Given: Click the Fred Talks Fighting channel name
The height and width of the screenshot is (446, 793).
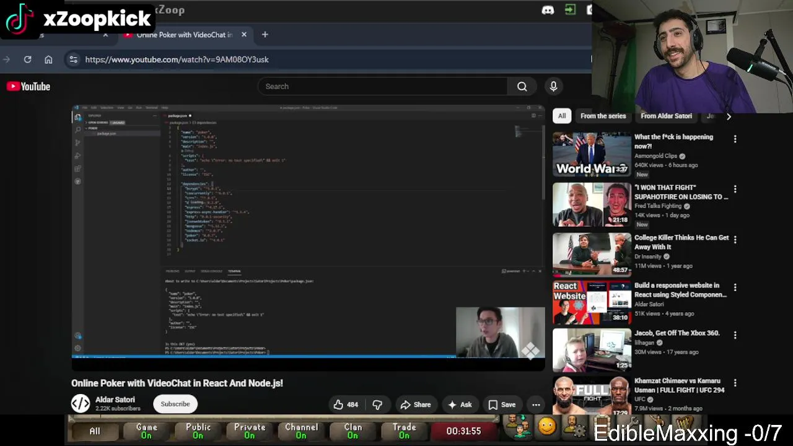Looking at the screenshot, I should point(658,206).
